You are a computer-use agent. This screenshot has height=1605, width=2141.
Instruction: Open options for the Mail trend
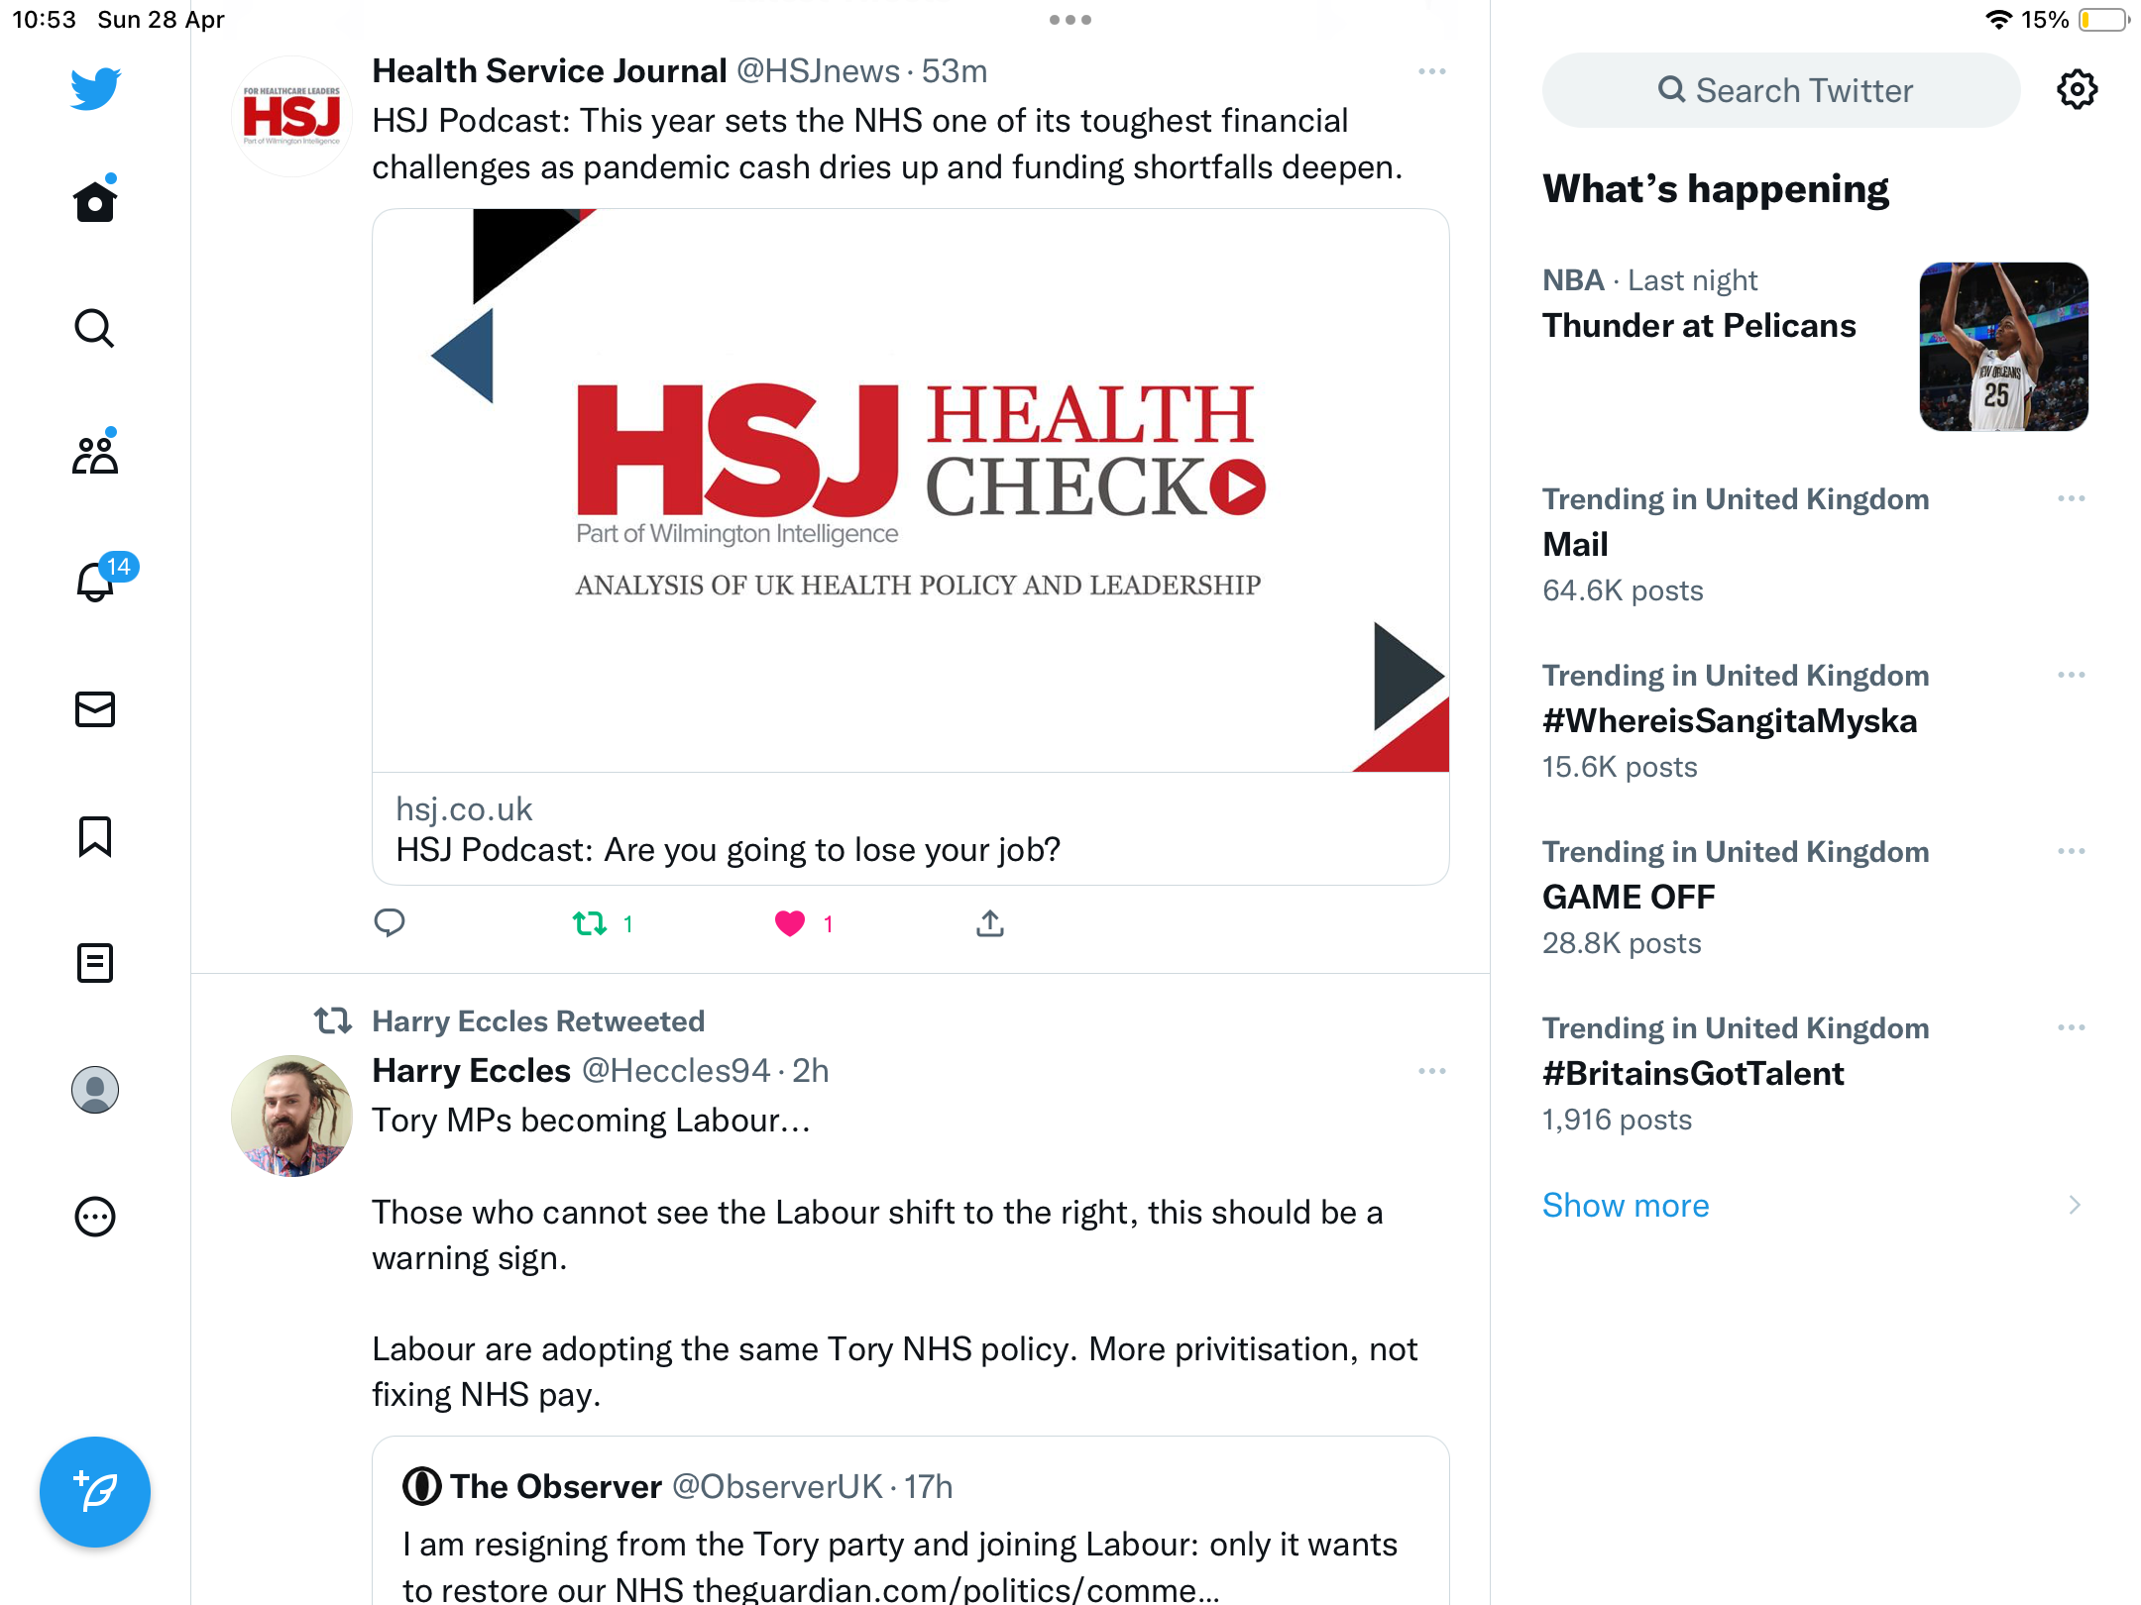pos(2072,498)
